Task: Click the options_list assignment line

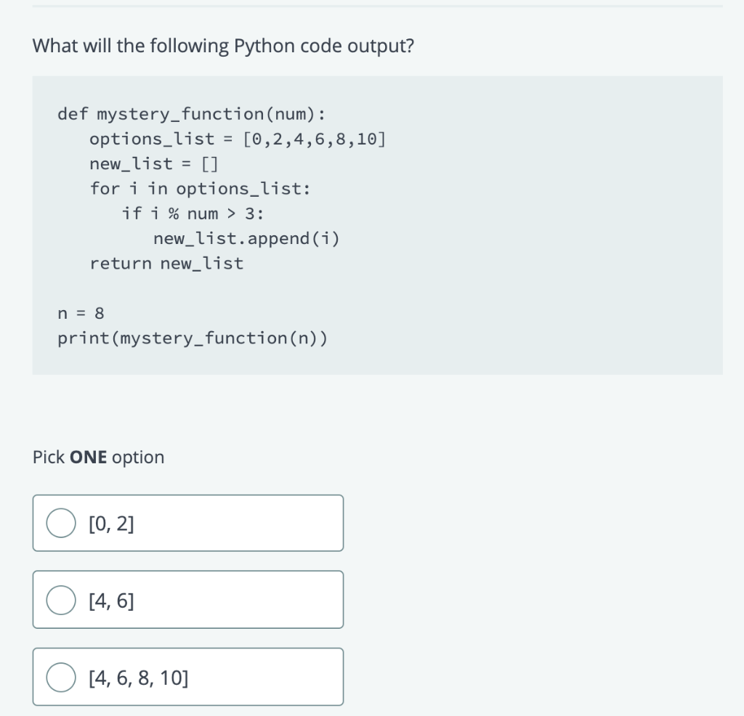Action: pos(238,139)
